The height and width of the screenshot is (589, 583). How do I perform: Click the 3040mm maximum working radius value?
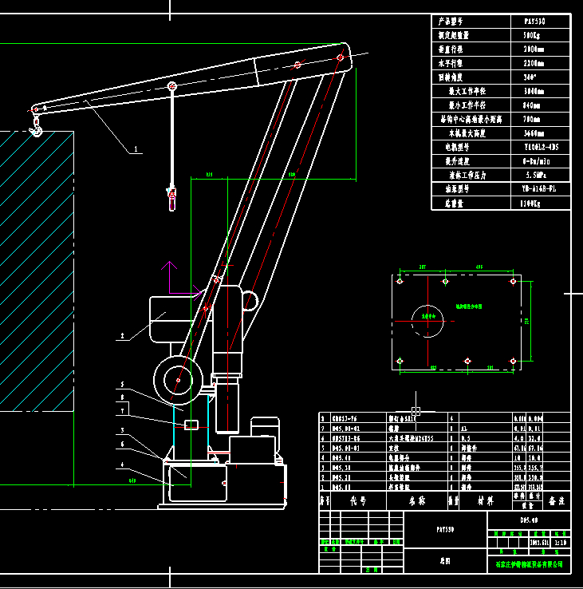tap(534, 91)
